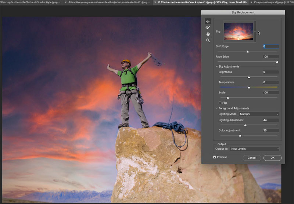Open the Sky preset picker arrow
The image size is (294, 204).
tap(255, 32)
